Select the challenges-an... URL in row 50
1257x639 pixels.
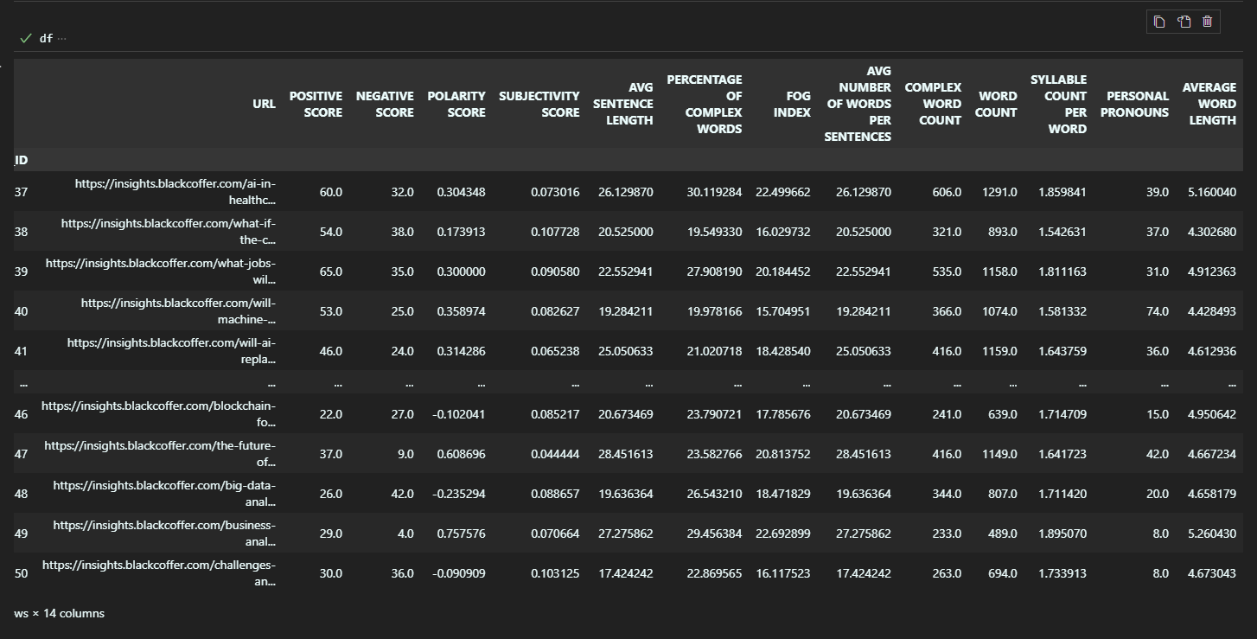[159, 573]
